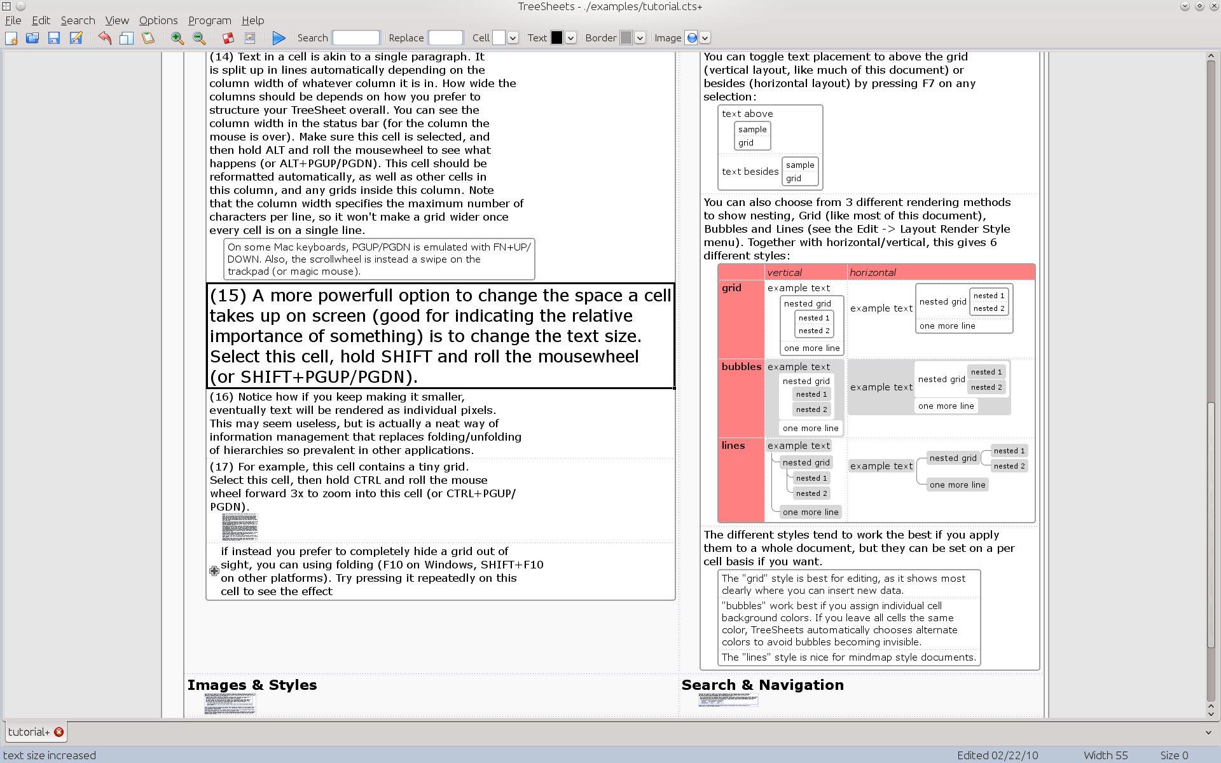The image size is (1221, 763).
Task: Click 'text size increased' status message
Action: click(50, 755)
